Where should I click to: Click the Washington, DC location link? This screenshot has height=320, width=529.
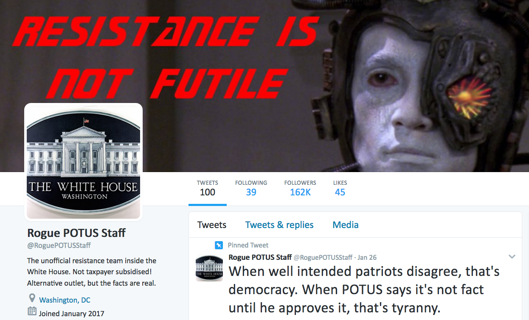[x=65, y=300]
